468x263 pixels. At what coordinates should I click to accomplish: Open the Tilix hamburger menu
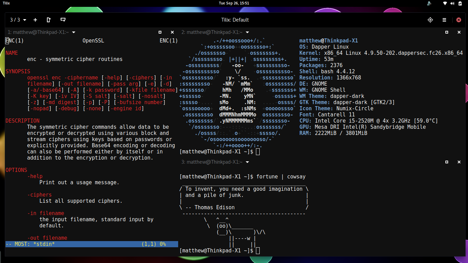444,20
